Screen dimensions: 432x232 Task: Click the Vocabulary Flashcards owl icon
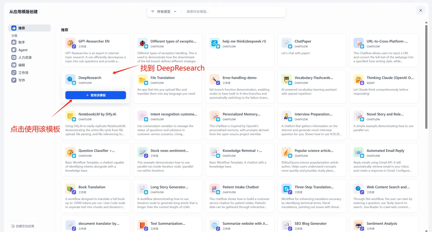(x=286, y=79)
